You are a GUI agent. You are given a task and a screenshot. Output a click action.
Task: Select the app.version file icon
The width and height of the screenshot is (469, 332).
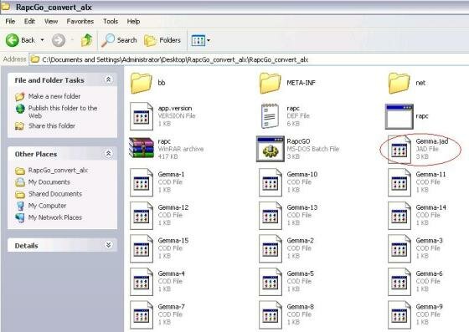click(x=142, y=116)
